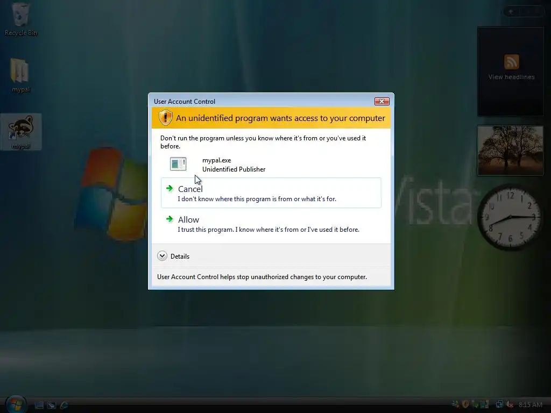This screenshot has height=413, width=551.
Task: Click the network connection tray icon
Action: (499, 404)
